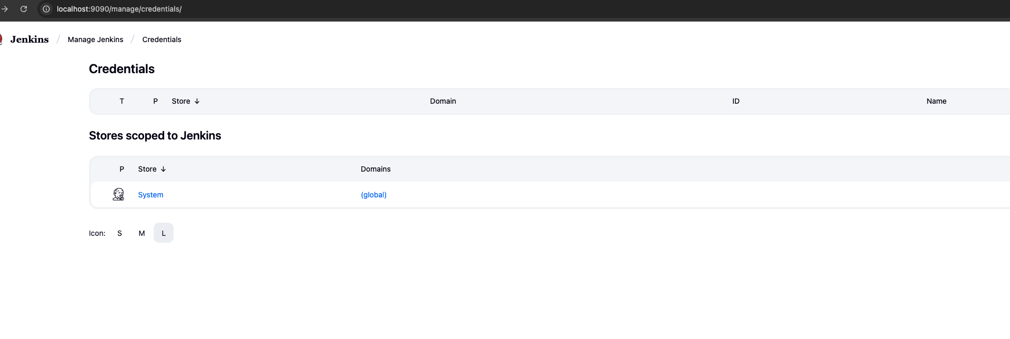Open Manage Jenkins breadcrumb

[95, 39]
